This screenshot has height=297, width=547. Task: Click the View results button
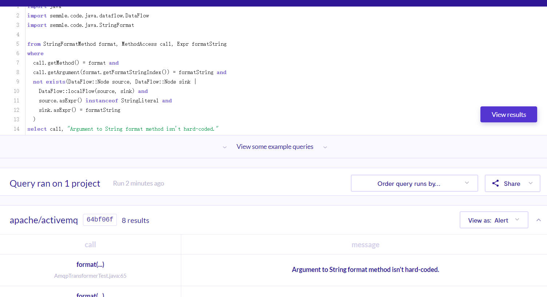[x=508, y=114]
